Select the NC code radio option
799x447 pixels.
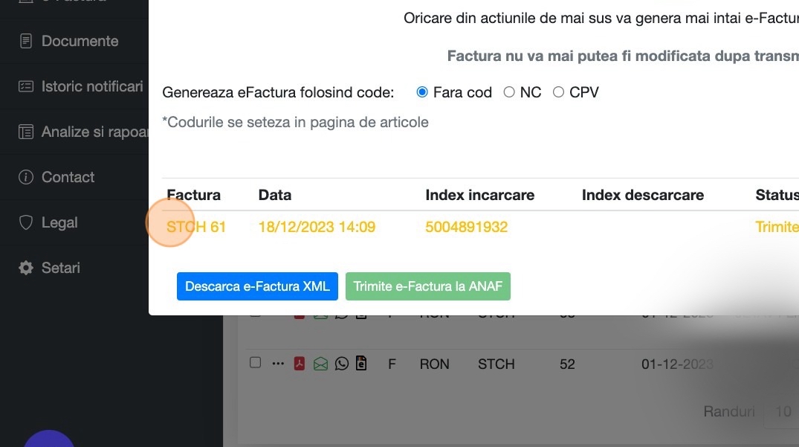pos(509,92)
